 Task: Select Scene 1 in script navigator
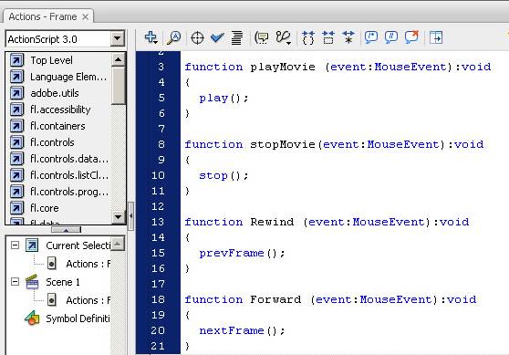pos(63,282)
